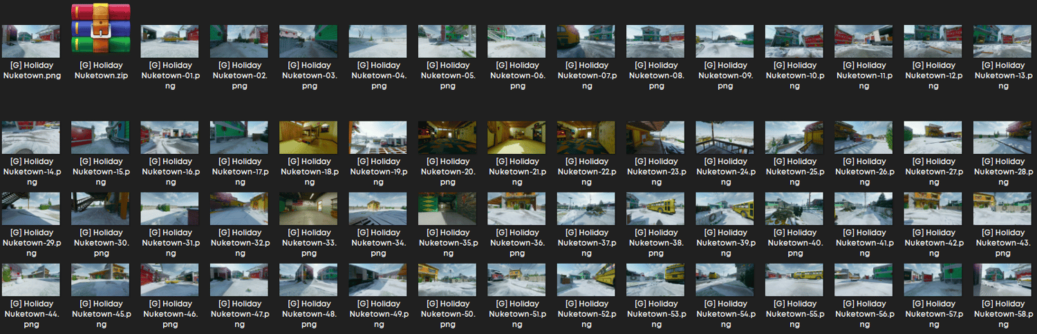The image size is (1037, 334).
Task: Select thumbnail of Holiday Nuketown-38.png
Action: (655, 208)
